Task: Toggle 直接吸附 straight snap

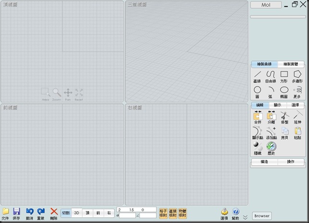Action: (x=173, y=213)
